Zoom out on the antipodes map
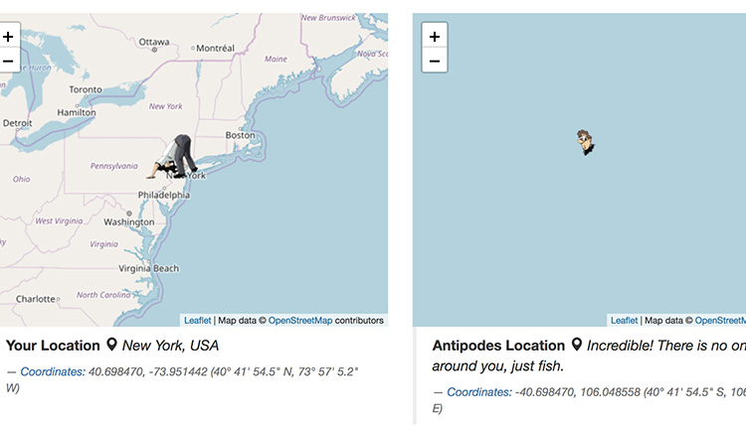 coord(435,61)
